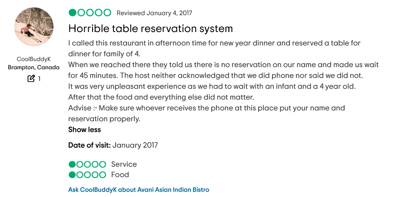Click the first Food rating bubble
The image size is (412, 197).
point(72,175)
